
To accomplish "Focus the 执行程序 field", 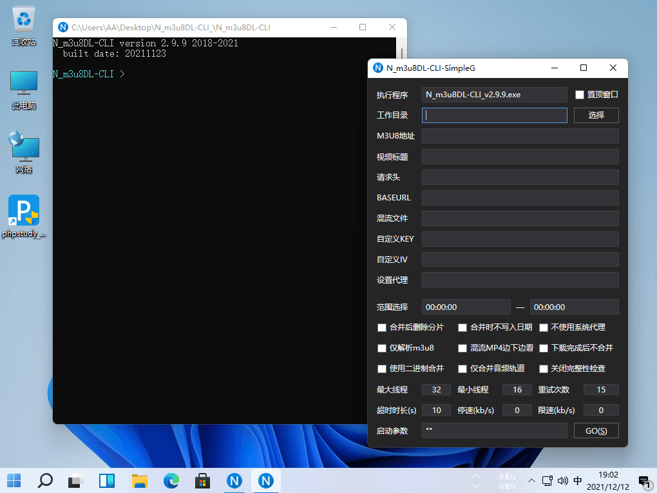I will [x=495, y=95].
